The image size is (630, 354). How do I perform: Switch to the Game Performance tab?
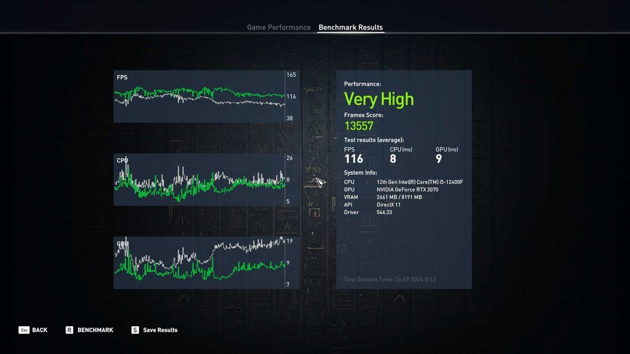point(278,27)
